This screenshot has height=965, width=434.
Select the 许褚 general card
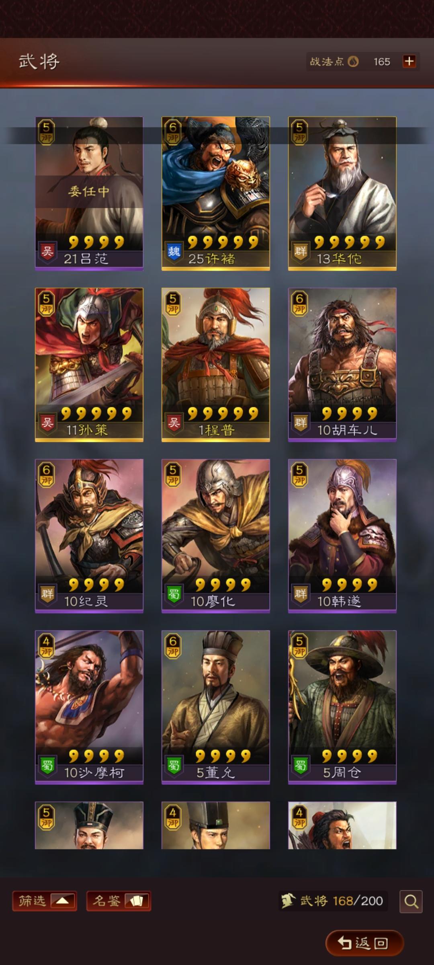pos(216,193)
